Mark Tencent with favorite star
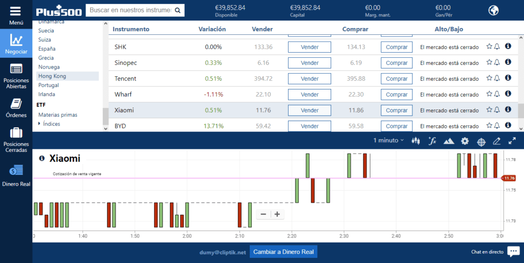This screenshot has height=263, width=524. pyautogui.click(x=489, y=78)
